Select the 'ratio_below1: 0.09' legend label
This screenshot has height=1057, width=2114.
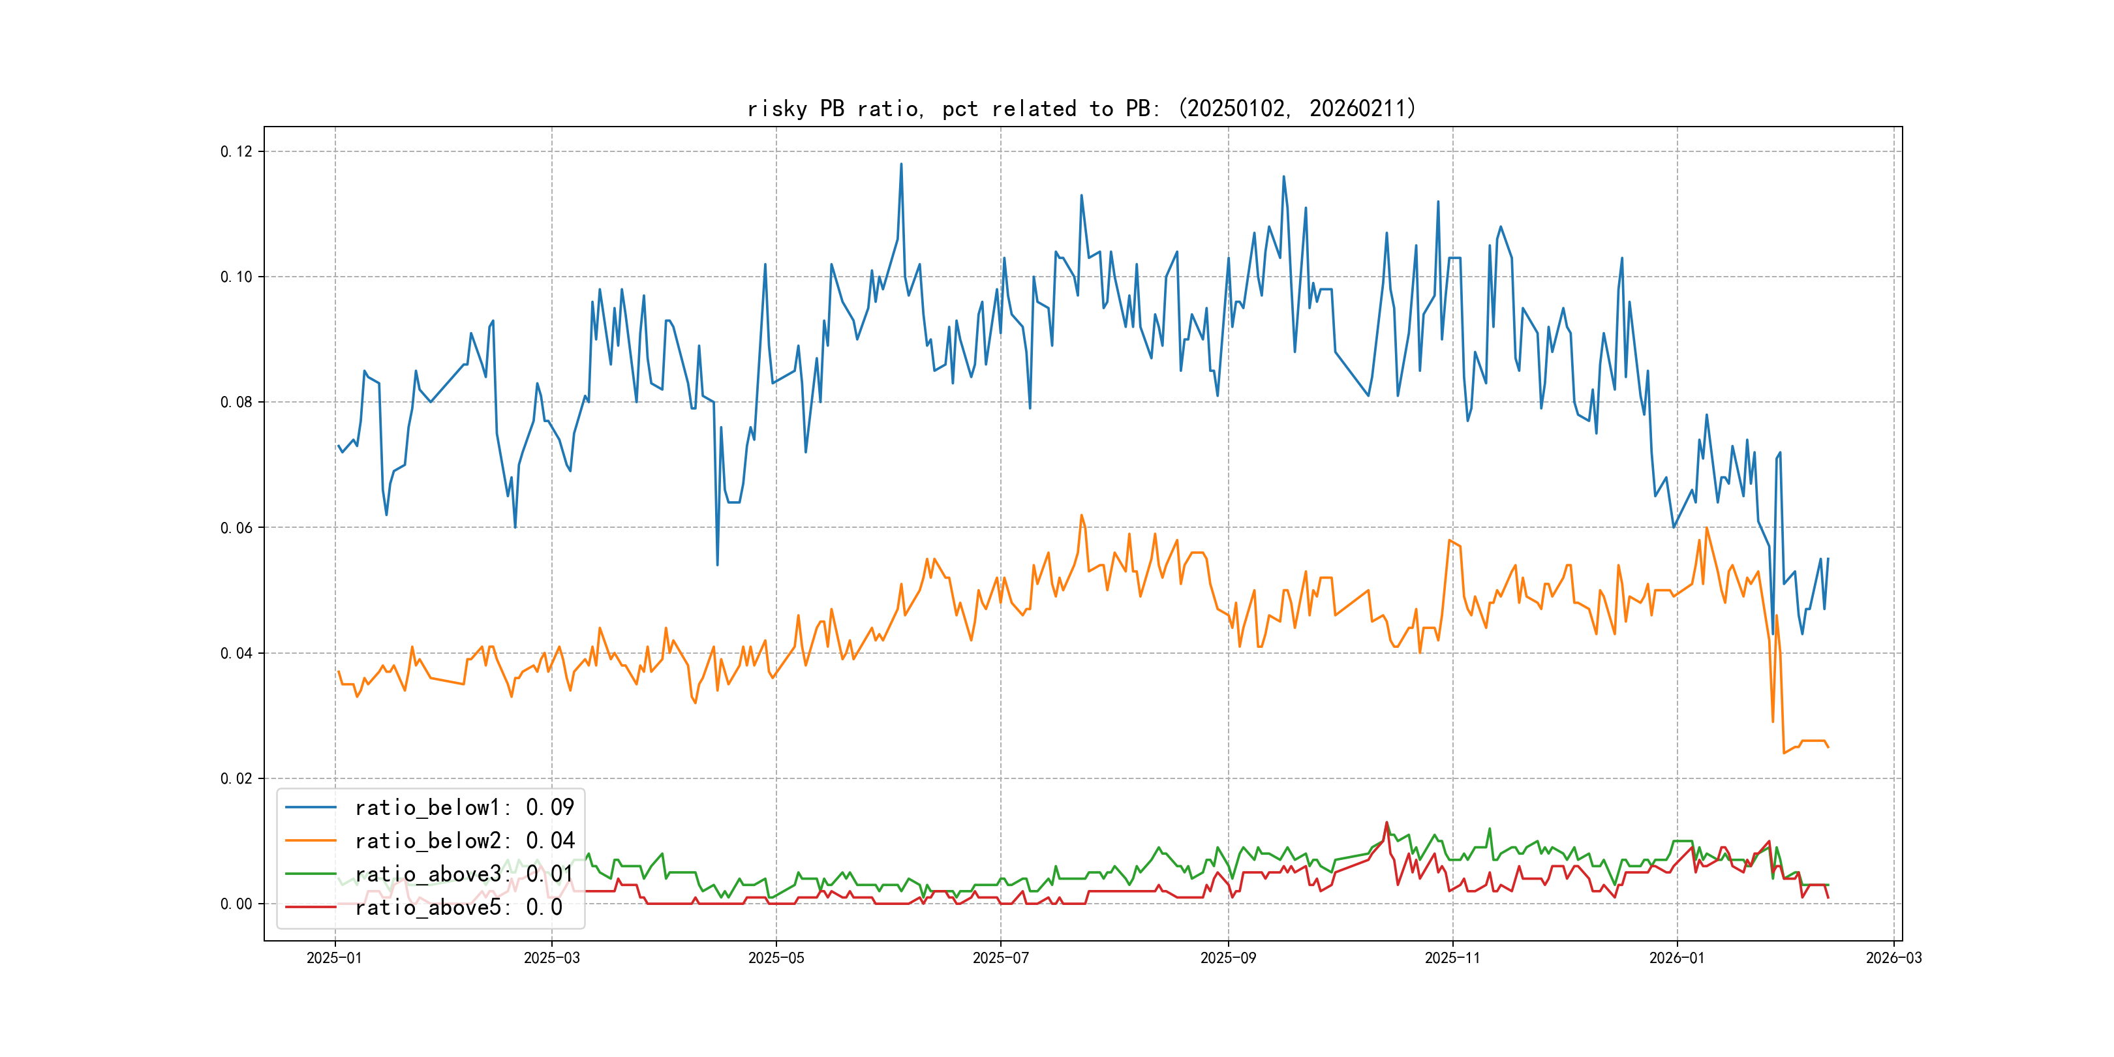click(x=464, y=808)
